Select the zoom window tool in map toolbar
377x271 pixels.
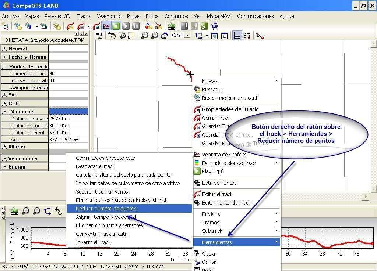coord(122,36)
